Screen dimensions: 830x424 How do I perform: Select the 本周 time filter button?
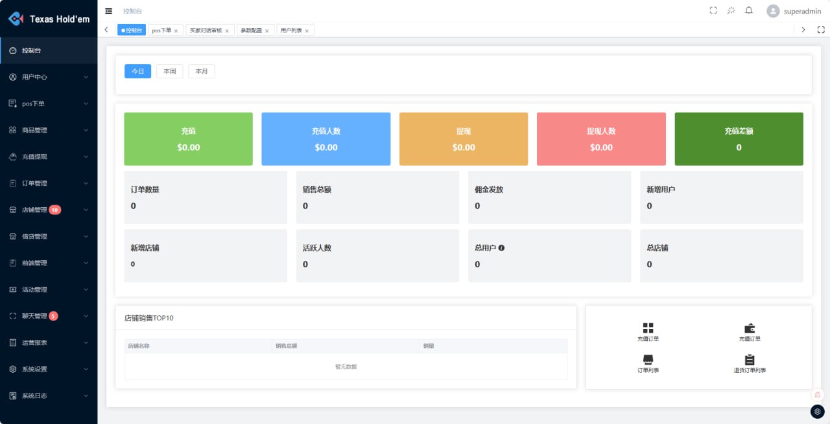[170, 71]
